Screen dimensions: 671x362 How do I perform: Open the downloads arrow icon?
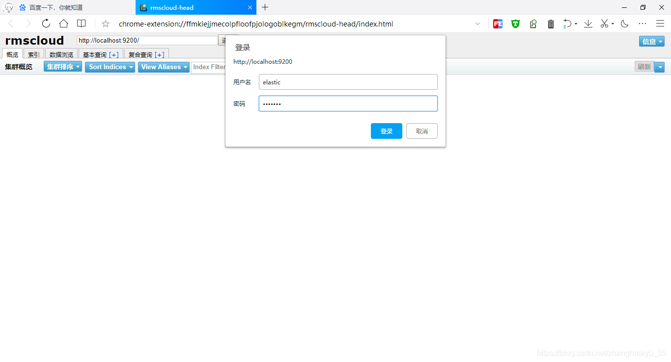588,24
